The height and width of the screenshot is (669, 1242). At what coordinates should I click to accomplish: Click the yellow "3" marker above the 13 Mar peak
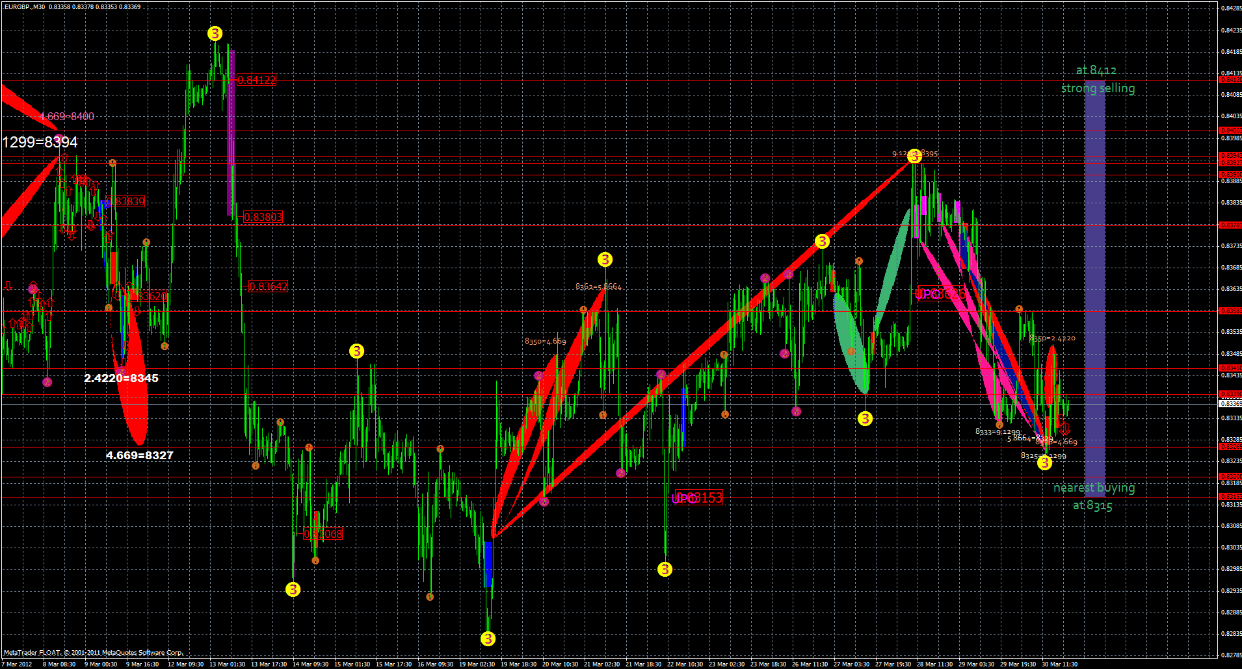215,33
